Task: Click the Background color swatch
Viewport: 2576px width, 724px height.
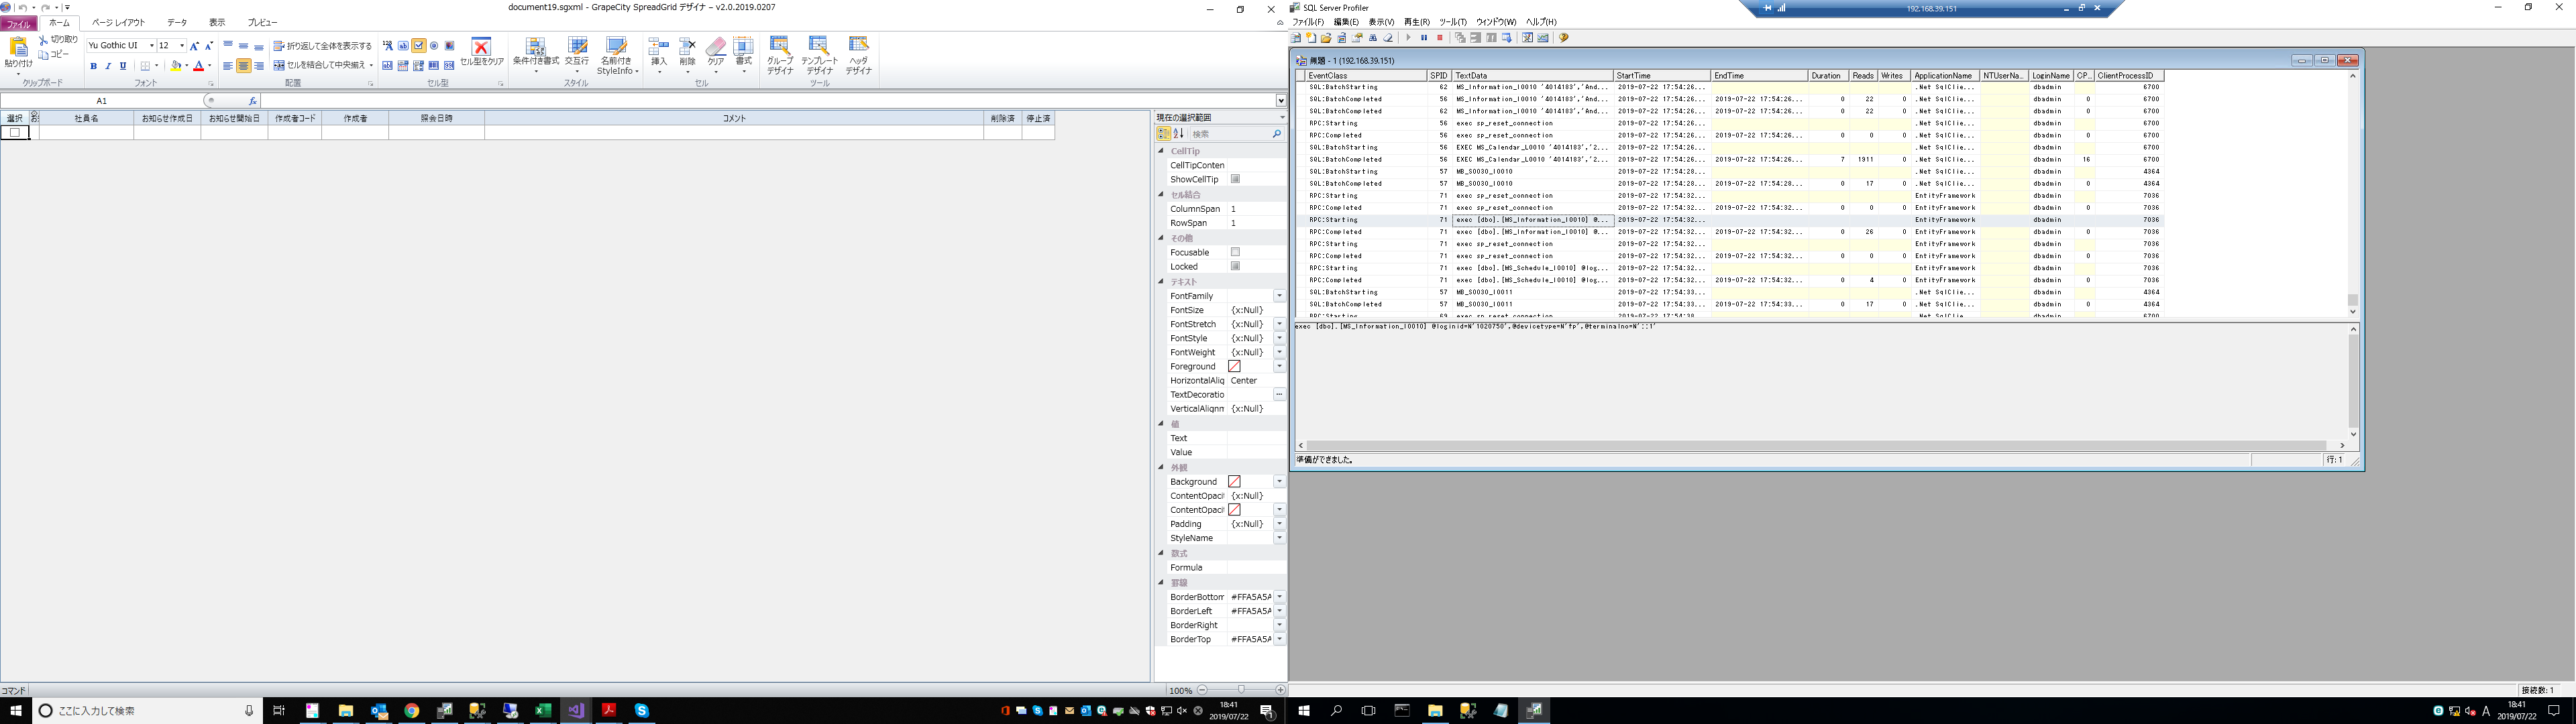Action: click(x=1234, y=481)
